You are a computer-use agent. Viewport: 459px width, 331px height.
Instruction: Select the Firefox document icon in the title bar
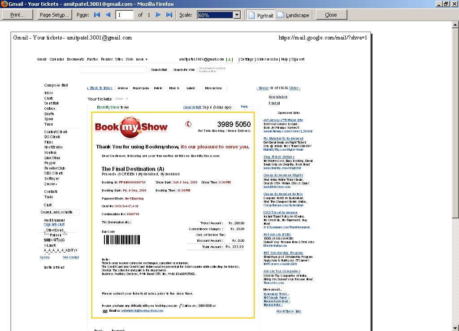(3, 4)
